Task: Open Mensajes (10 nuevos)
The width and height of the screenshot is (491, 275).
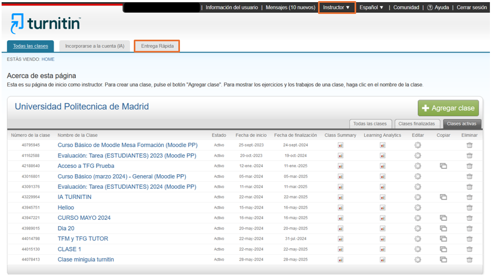Action: pos(290,8)
